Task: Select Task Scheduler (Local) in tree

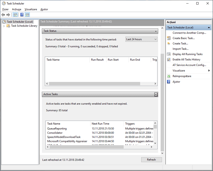Action: point(20,22)
